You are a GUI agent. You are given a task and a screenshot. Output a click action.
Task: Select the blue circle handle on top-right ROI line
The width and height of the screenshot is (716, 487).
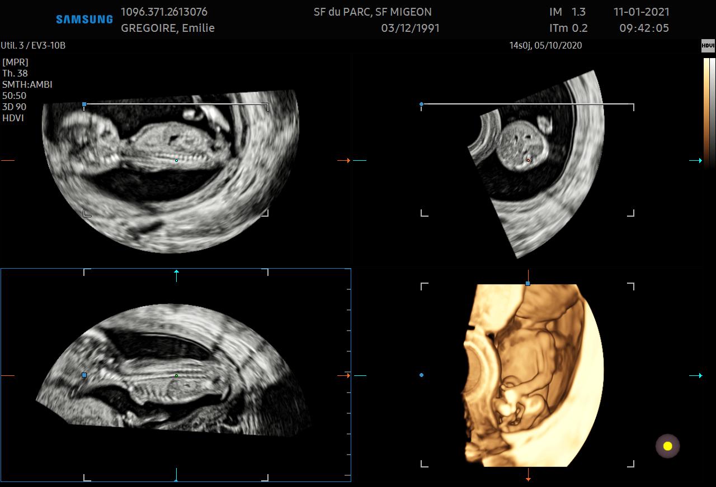422,104
